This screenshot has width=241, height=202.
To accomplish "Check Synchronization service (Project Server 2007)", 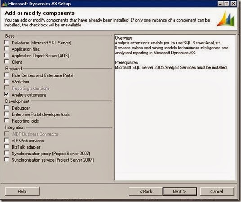I will (7, 160).
